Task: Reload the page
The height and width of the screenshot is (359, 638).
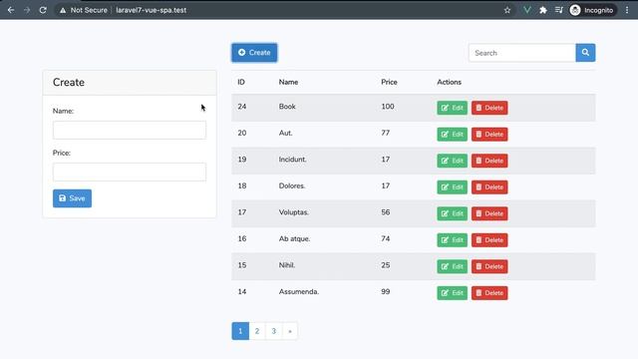Action: point(43,10)
